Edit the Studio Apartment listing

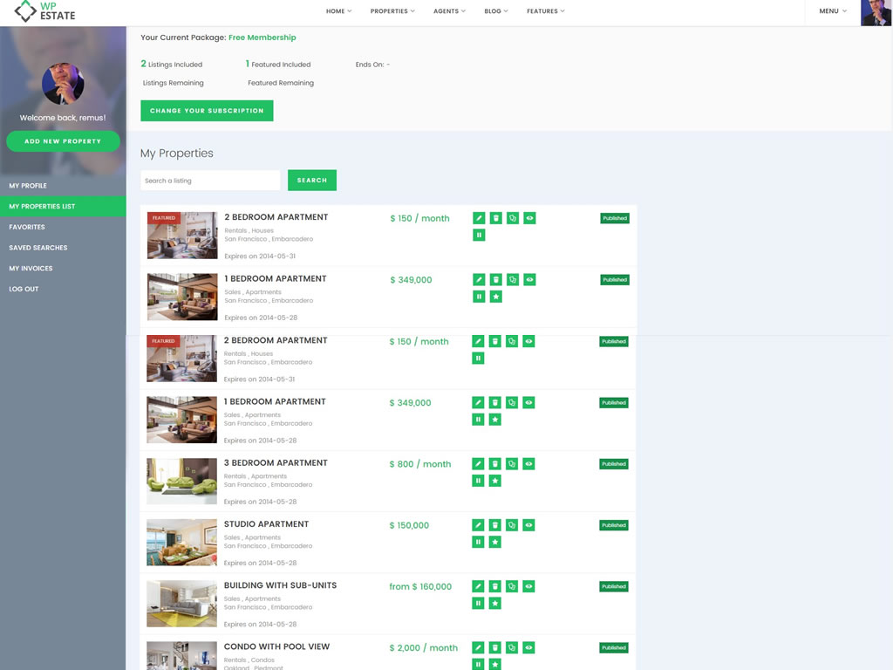pyautogui.click(x=478, y=525)
